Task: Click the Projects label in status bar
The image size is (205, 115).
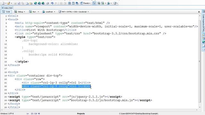Action: point(81,114)
